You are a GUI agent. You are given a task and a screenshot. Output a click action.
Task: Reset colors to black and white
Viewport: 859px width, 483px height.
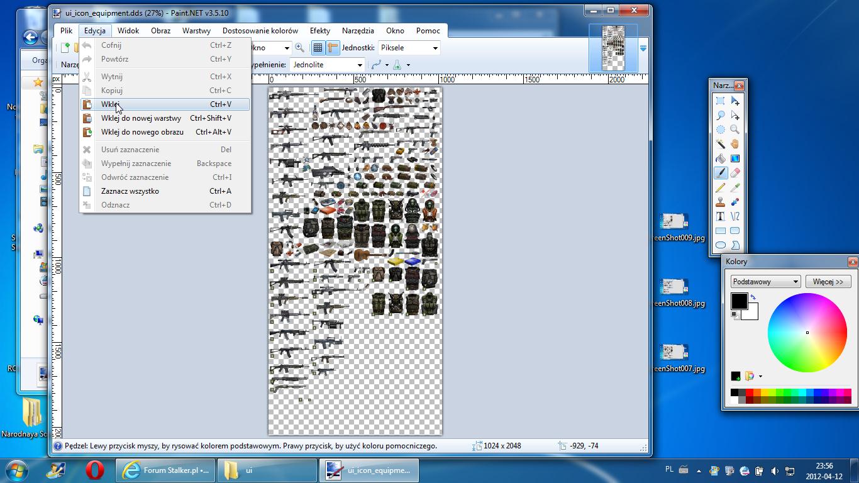click(x=734, y=314)
